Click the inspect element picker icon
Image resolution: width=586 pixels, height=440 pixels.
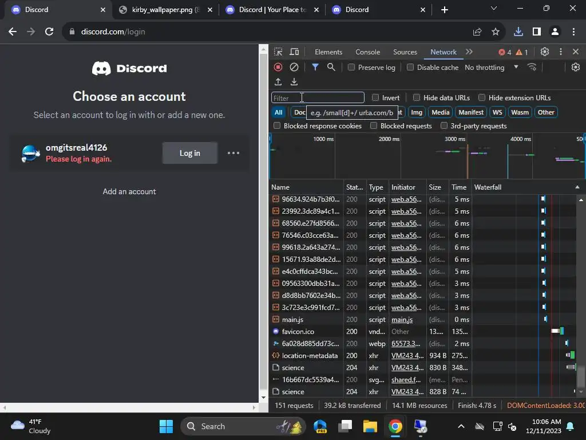coord(278,52)
